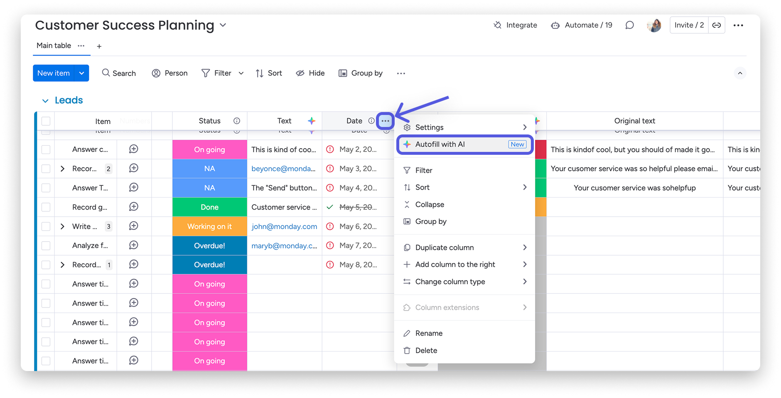Expand subitems of Record... 1 row
This screenshot has height=398, width=781.
coord(62,265)
